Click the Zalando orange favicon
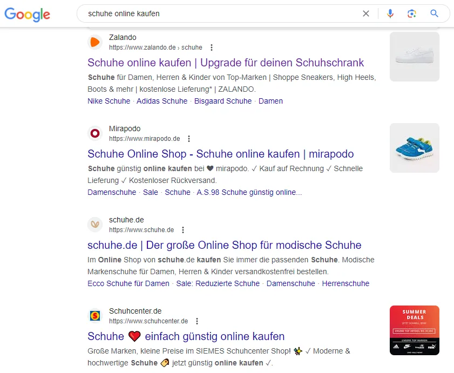The image size is (454, 373). click(x=95, y=42)
